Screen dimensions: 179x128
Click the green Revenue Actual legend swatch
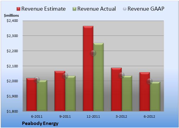(74, 9)
